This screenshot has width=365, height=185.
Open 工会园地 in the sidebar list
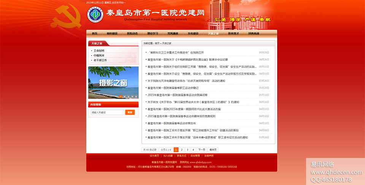pos(99,51)
